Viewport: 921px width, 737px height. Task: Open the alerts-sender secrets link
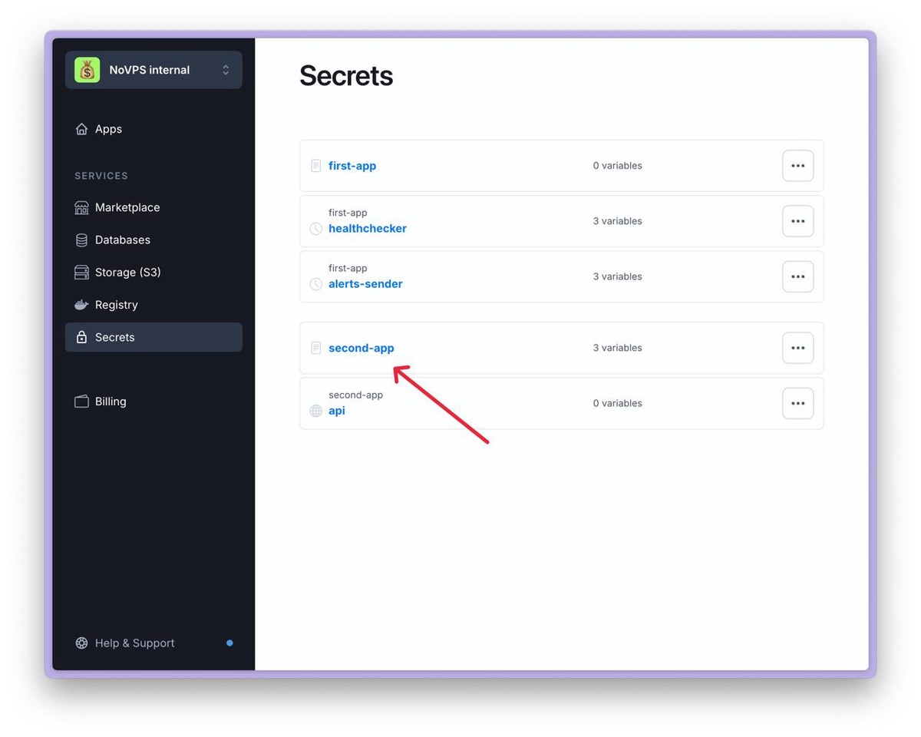(x=365, y=284)
